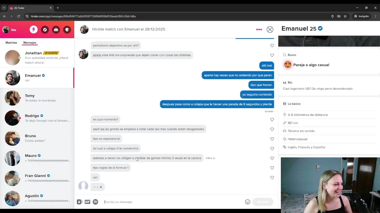Screen dimensions: 380x213
Task: Open the Explore compass icon
Action: [x=45, y=30]
